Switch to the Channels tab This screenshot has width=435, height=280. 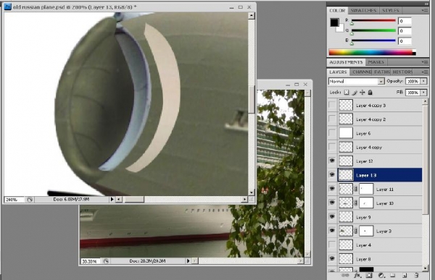point(362,72)
